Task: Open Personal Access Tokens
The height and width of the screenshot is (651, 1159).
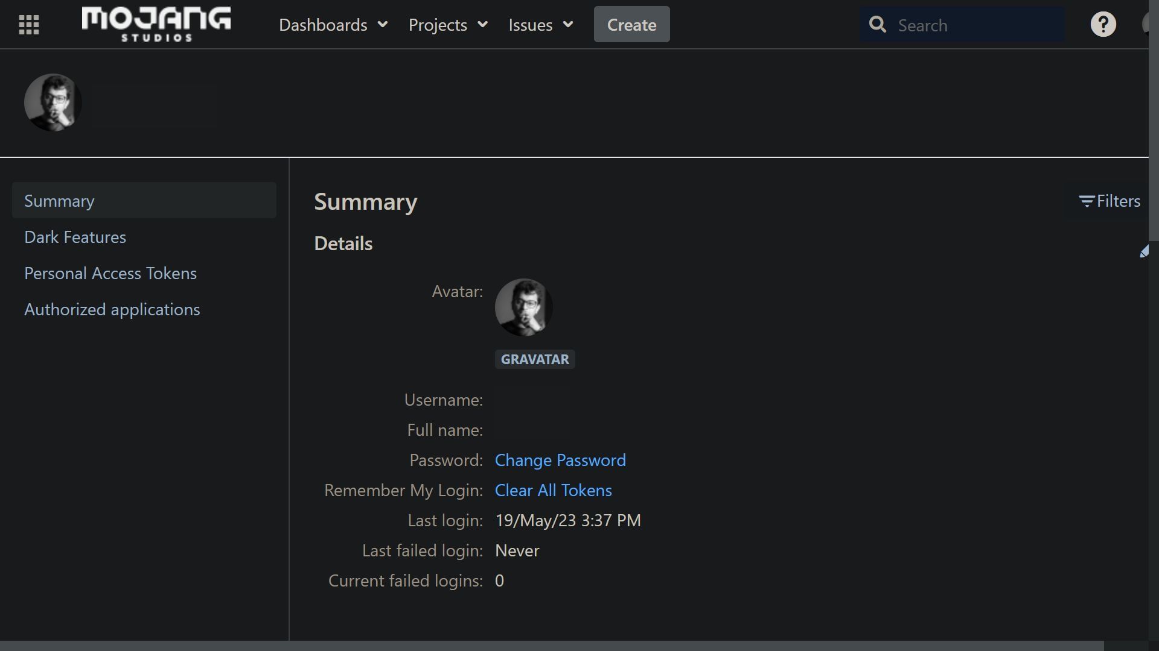Action: click(110, 273)
